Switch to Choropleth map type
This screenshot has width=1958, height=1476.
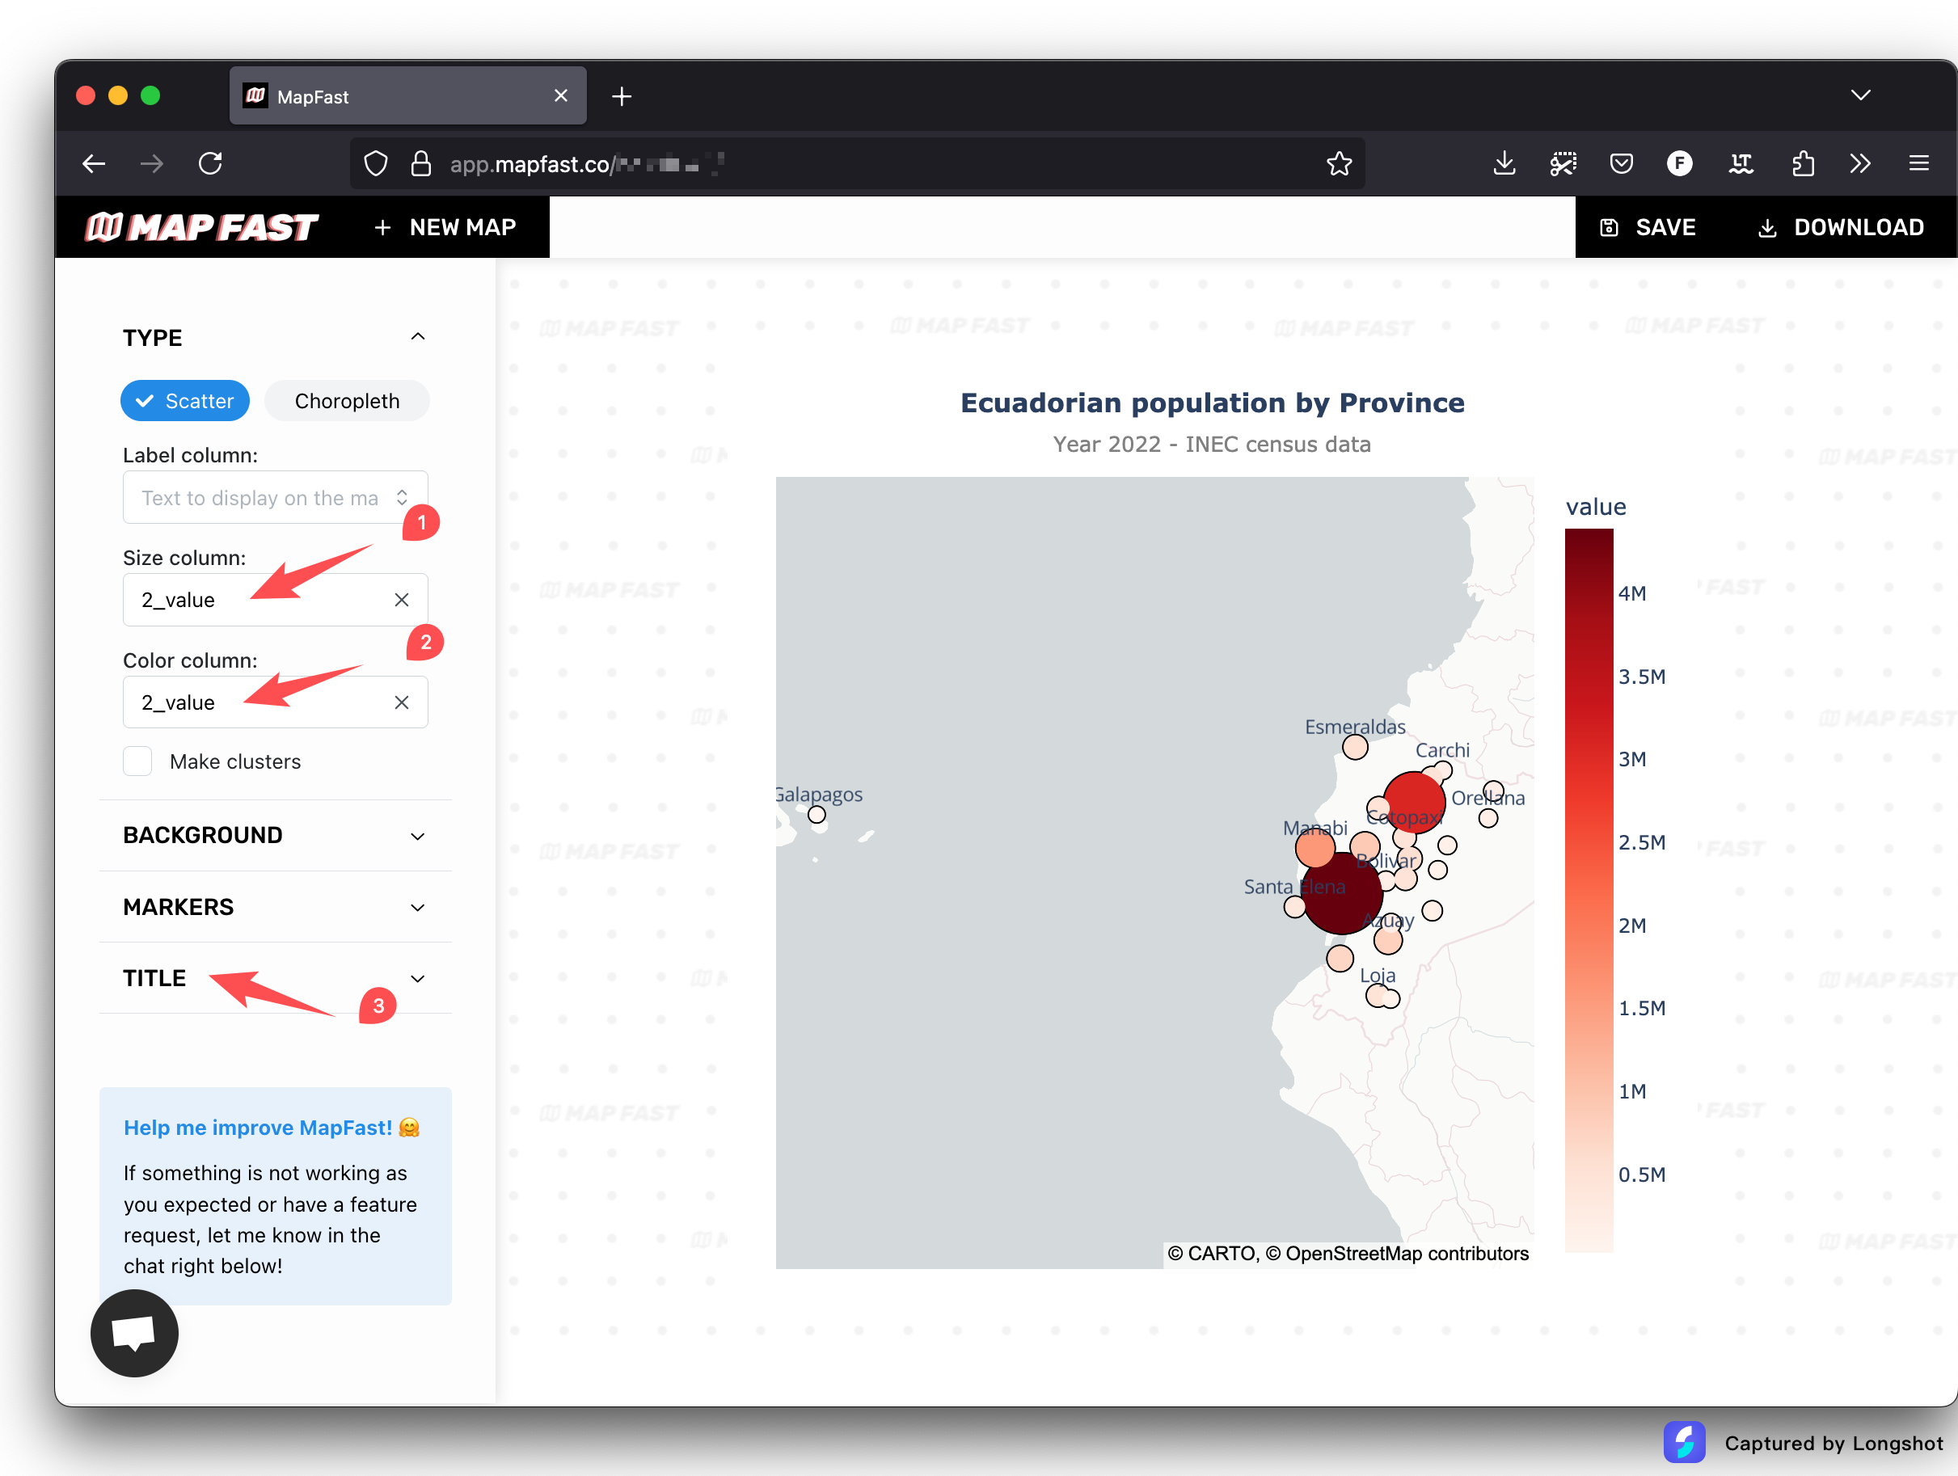tap(347, 401)
